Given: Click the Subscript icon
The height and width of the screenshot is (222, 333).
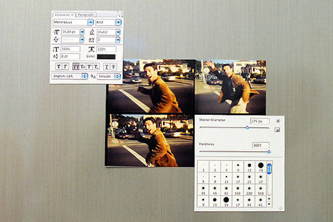Looking at the screenshot, I should click(96, 66).
